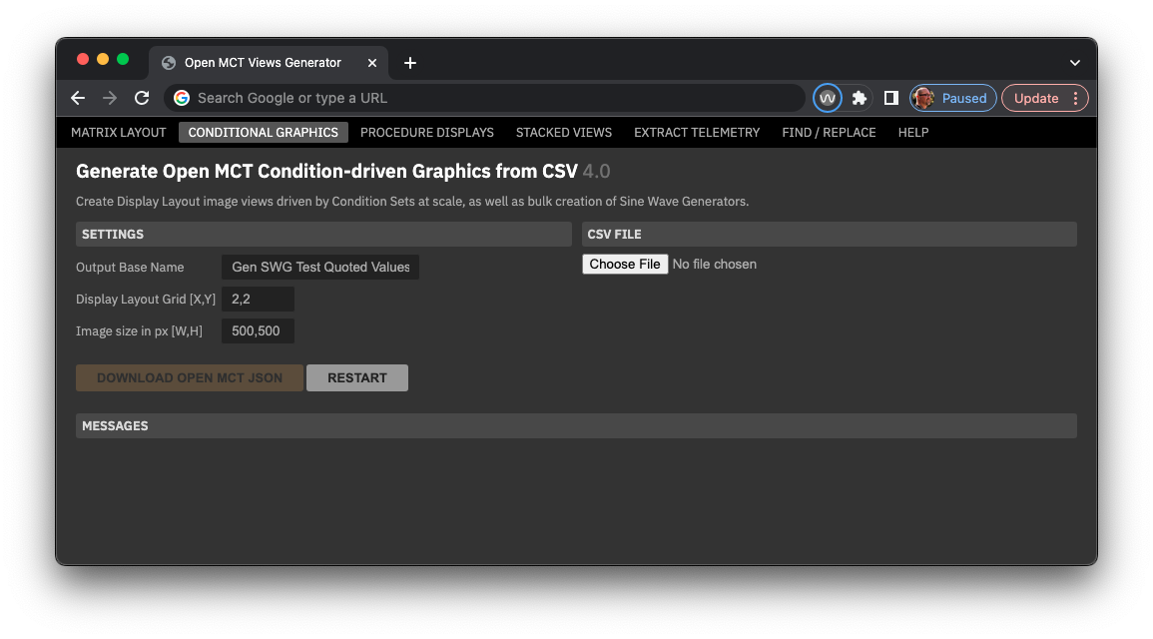1153x639 pixels.
Task: Click the Download Open MCT JSON button
Action: 190,378
